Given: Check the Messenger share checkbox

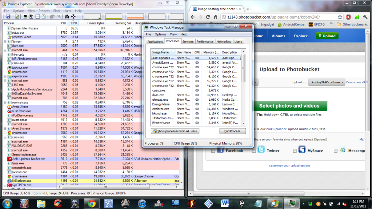Looking at the screenshot, I should point(336,151).
